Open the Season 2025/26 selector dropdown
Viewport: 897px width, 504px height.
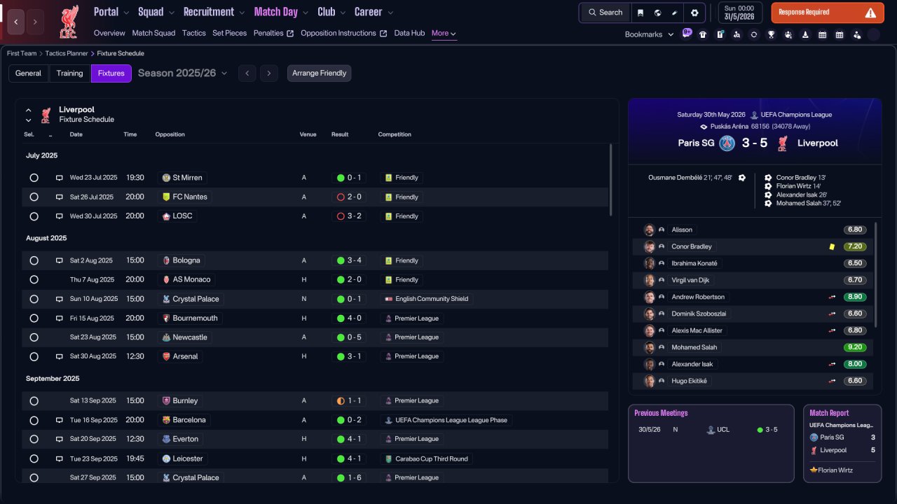click(x=183, y=73)
